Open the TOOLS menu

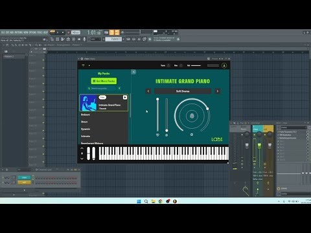click(x=40, y=32)
